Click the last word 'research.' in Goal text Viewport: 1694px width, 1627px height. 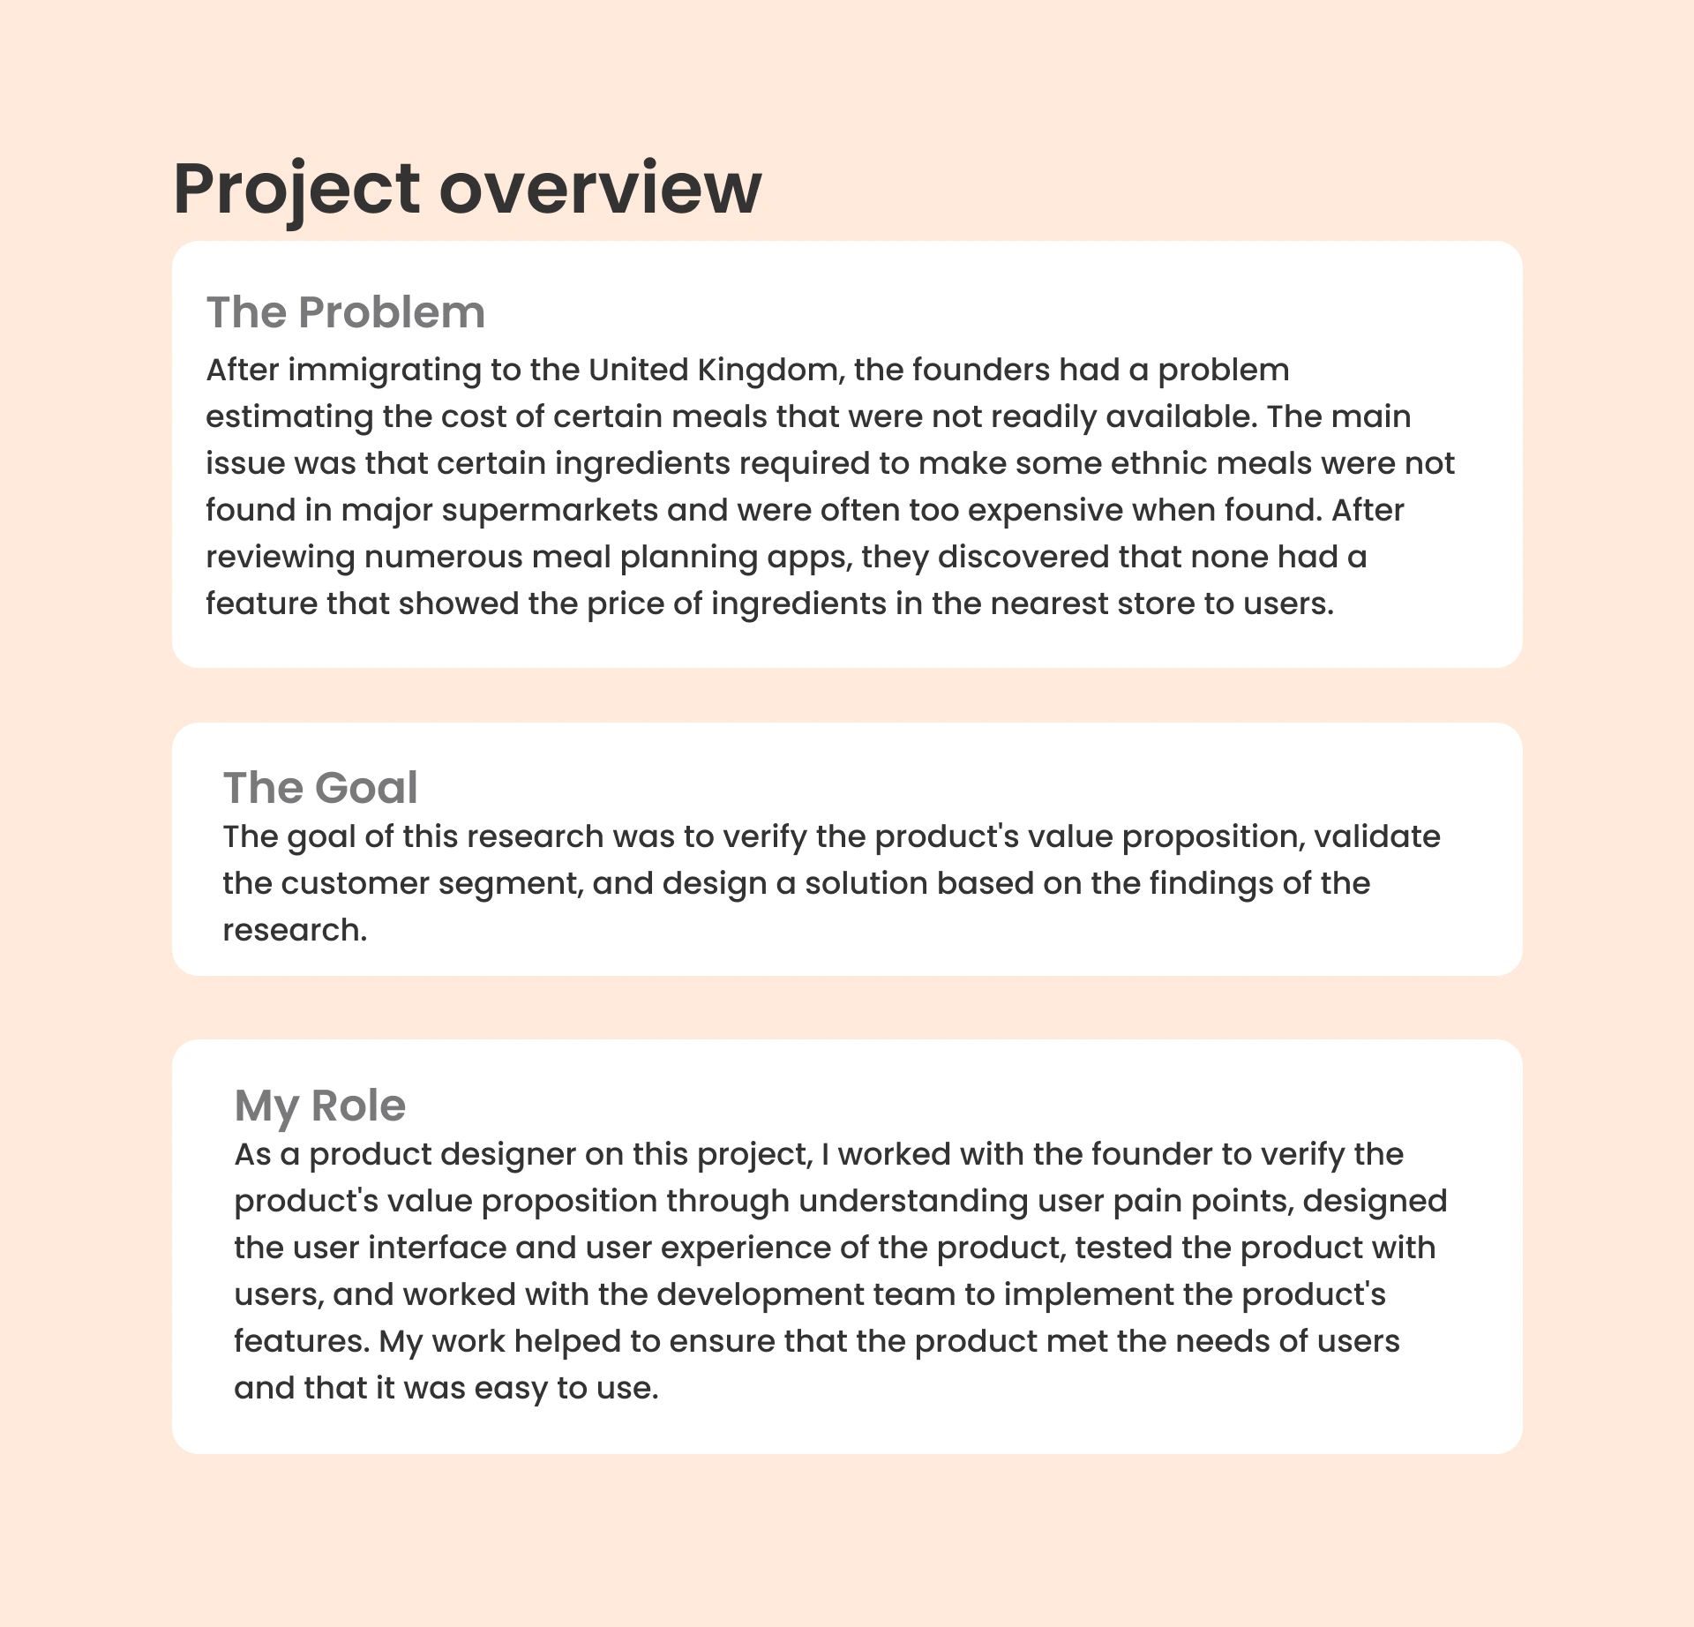click(295, 930)
